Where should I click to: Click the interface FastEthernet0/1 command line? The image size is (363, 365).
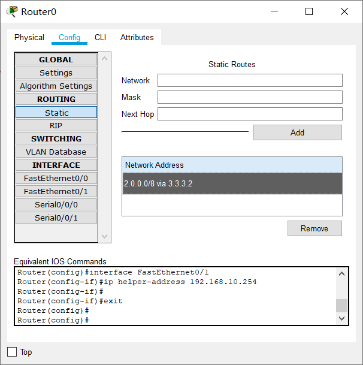coord(113,272)
